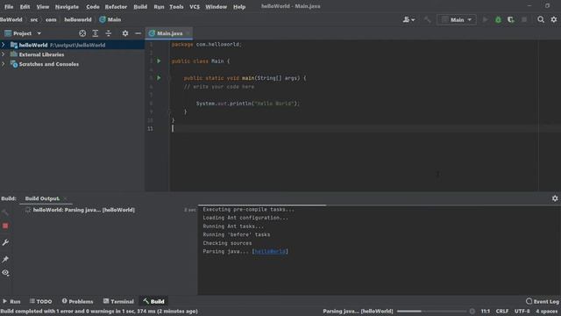Open Project panel options gear
The image size is (561, 316).
coord(124,33)
